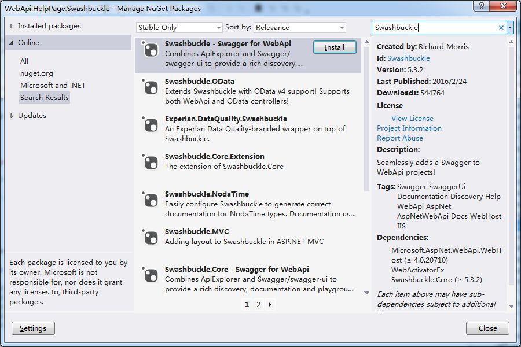Click the package list scroll up arrow
This screenshot has width=521, height=347.
[x=366, y=42]
